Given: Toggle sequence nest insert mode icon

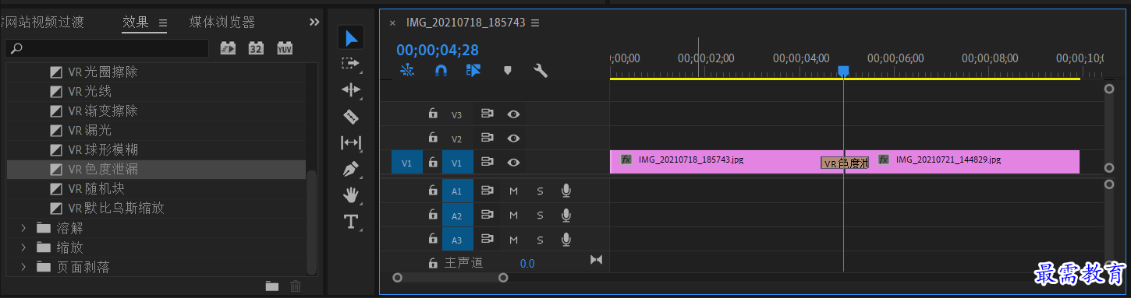Looking at the screenshot, I should click(x=407, y=70).
